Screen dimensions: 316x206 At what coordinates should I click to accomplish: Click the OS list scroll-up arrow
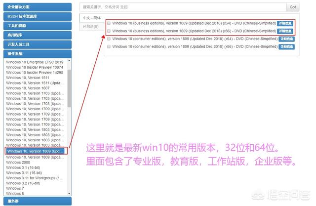69,61
